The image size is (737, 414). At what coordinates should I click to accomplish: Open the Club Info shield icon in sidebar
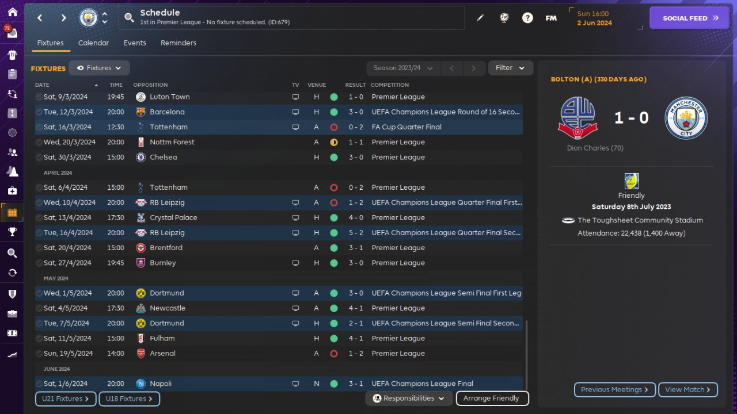(12, 294)
